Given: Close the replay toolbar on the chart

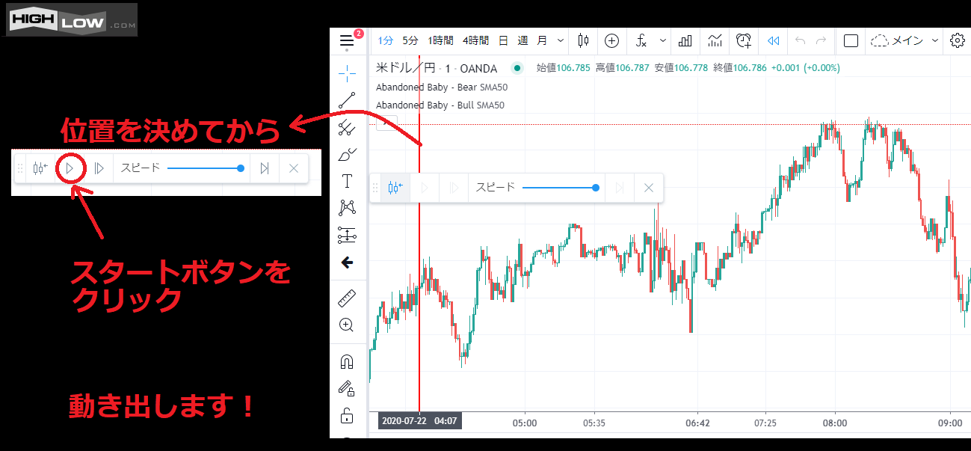Looking at the screenshot, I should pyautogui.click(x=649, y=188).
